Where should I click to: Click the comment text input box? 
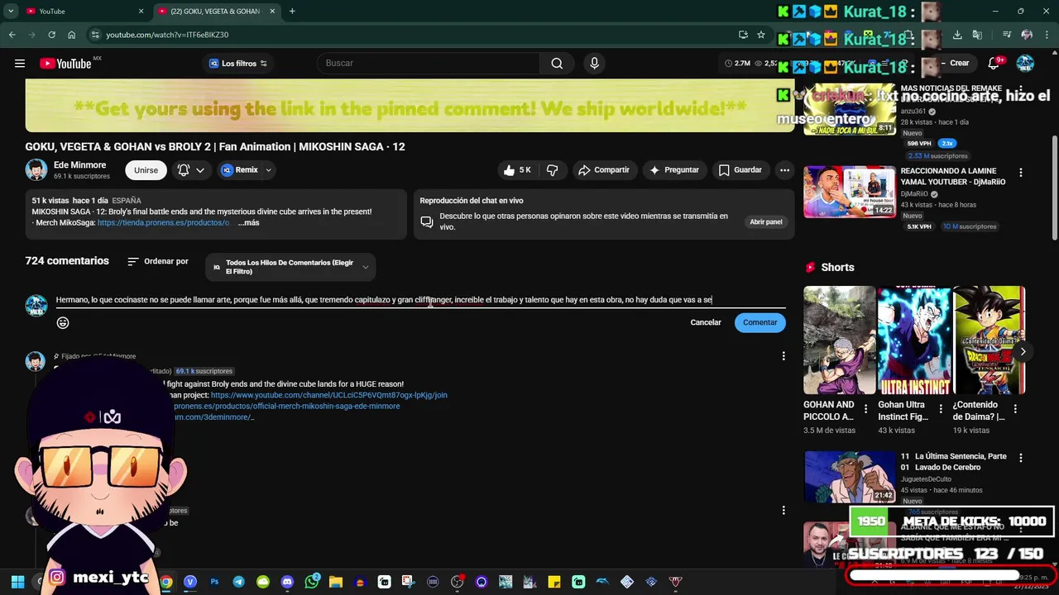(x=420, y=300)
